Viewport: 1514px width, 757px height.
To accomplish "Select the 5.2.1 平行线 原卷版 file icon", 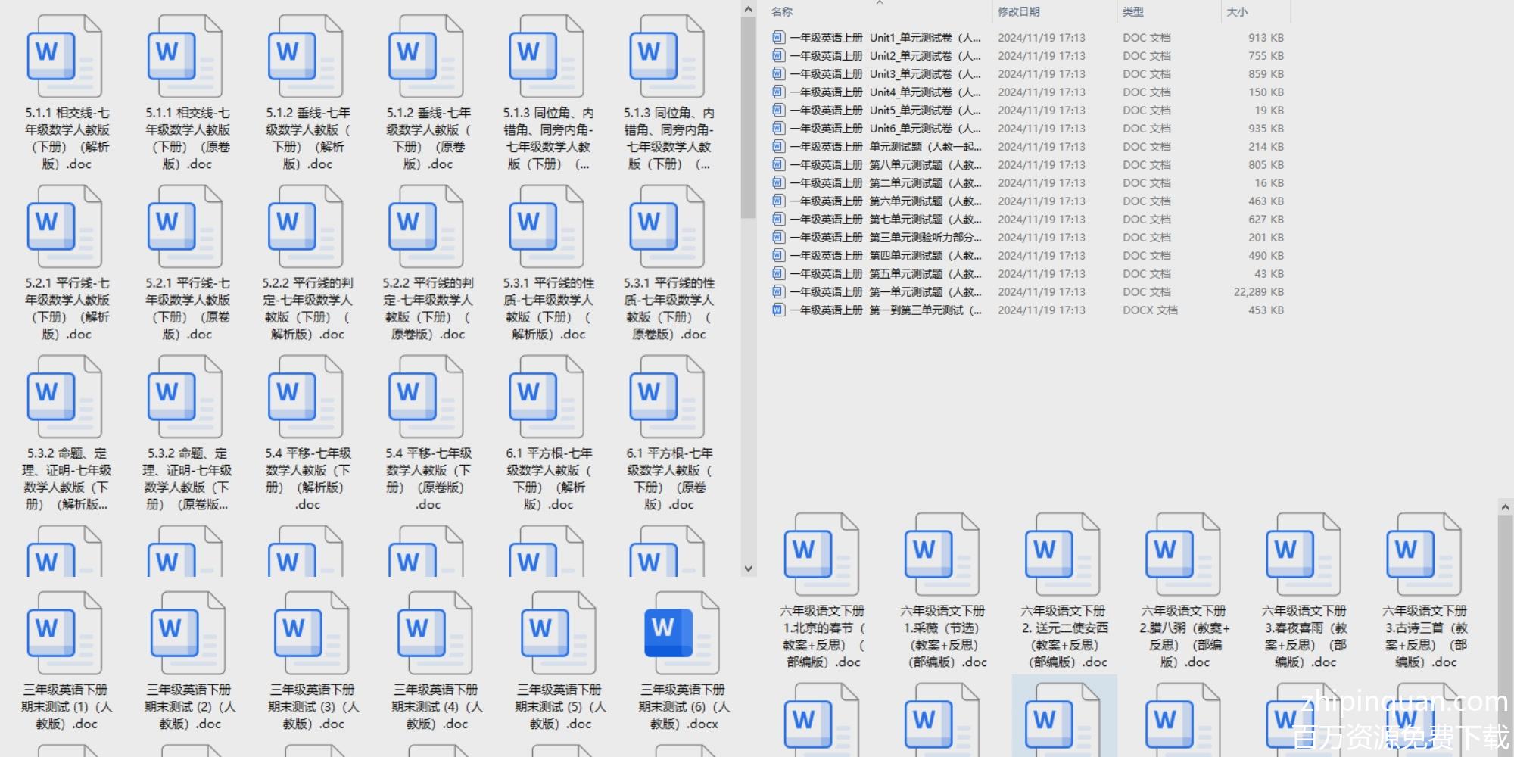I will pos(185,227).
